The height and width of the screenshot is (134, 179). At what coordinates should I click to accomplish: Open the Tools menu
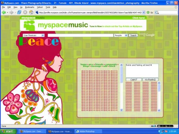[x=48, y=7]
